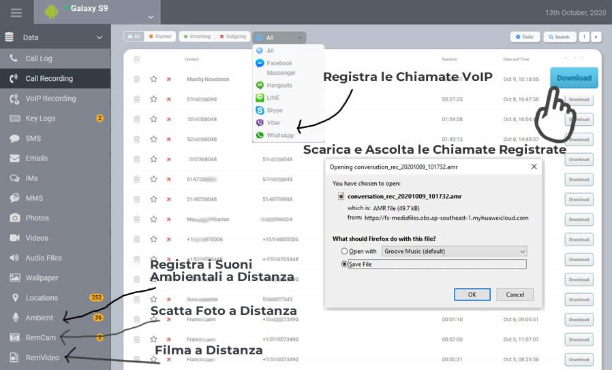612x370 pixels.
Task: Toggle the app filter All dropdown
Action: (x=279, y=37)
